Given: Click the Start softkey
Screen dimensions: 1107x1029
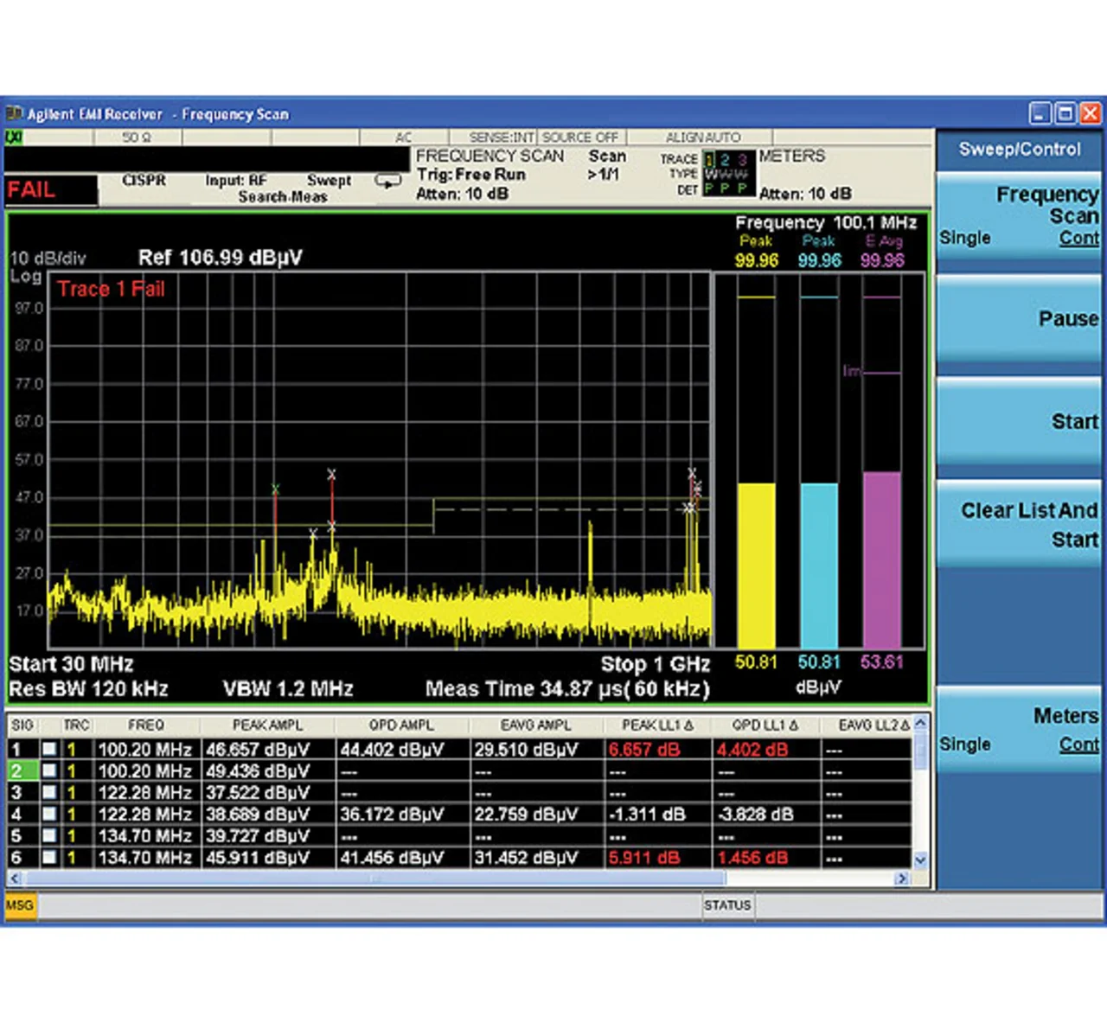Looking at the screenshot, I should click(x=1019, y=422).
